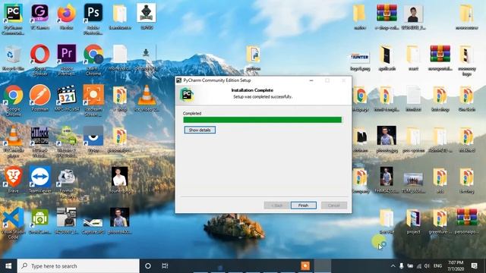Open Cortana from the taskbar

148,266
